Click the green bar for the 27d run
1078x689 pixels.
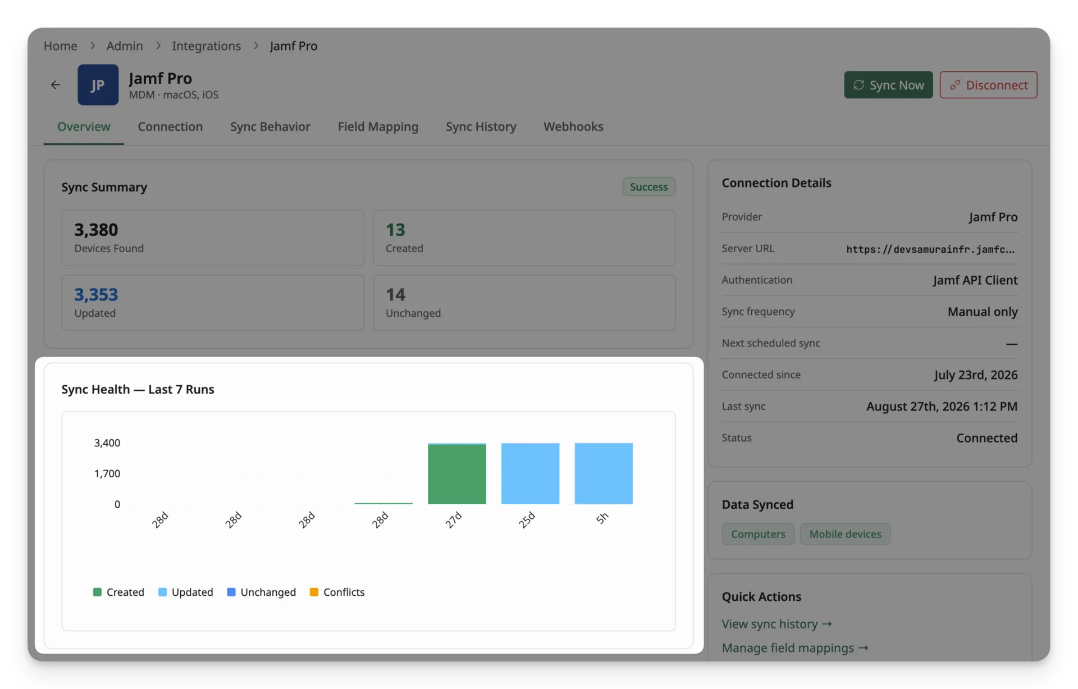[457, 474]
